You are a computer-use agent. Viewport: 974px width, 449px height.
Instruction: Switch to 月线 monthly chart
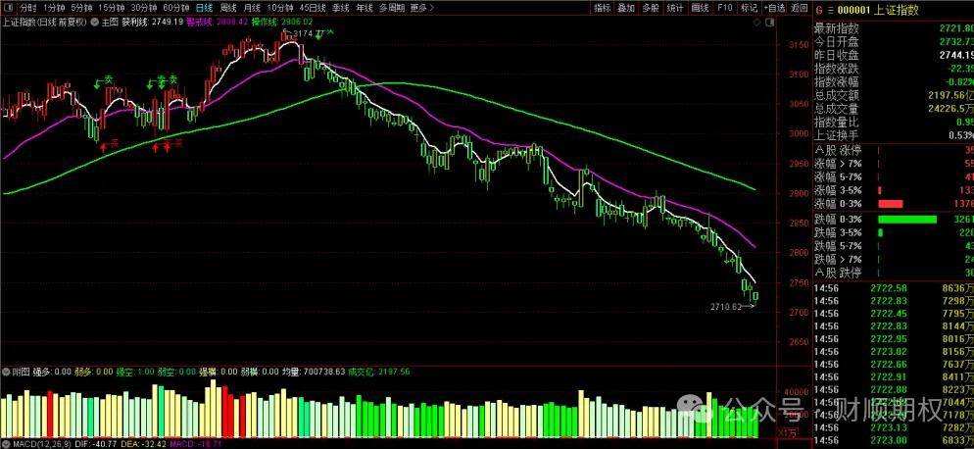tap(251, 8)
